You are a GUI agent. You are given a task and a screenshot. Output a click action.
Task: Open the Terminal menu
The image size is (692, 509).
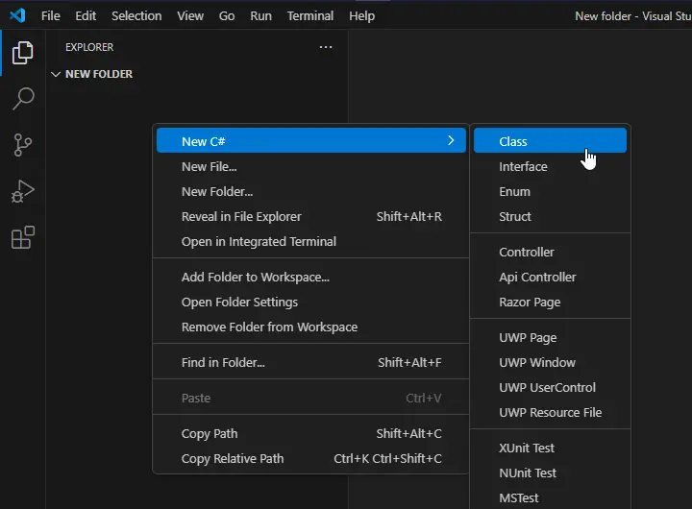pos(310,15)
